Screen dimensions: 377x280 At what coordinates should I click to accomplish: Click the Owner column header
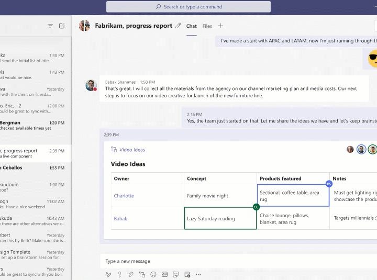tap(147, 178)
